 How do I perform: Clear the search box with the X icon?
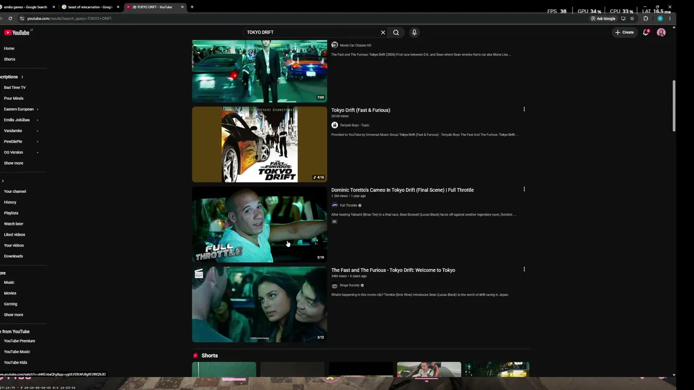click(383, 32)
